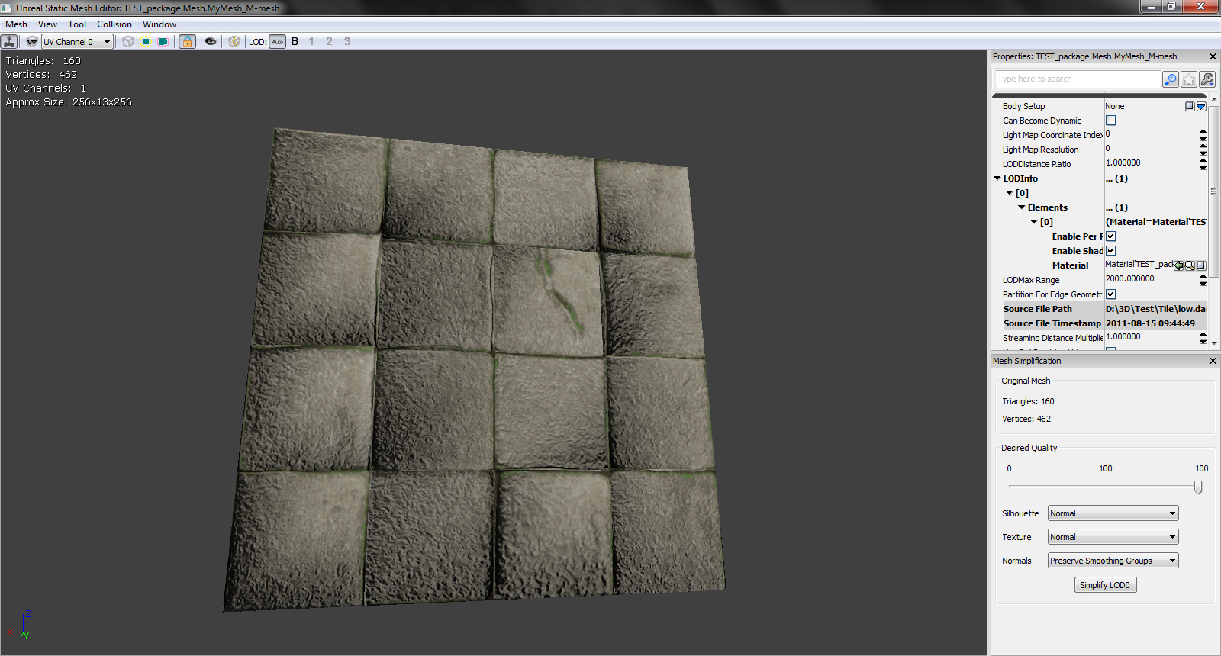Toggle the wireframe bounds cube icon

point(127,42)
